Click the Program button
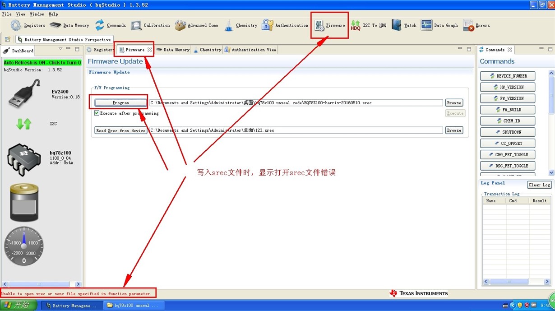This screenshot has width=555, height=311. (x=120, y=103)
